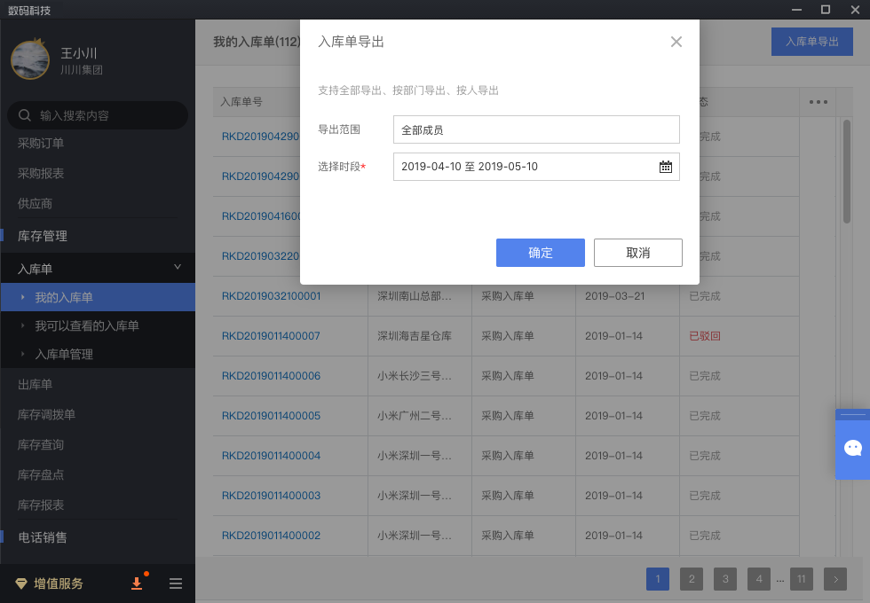Click the table vertical scrollbar

846,173
